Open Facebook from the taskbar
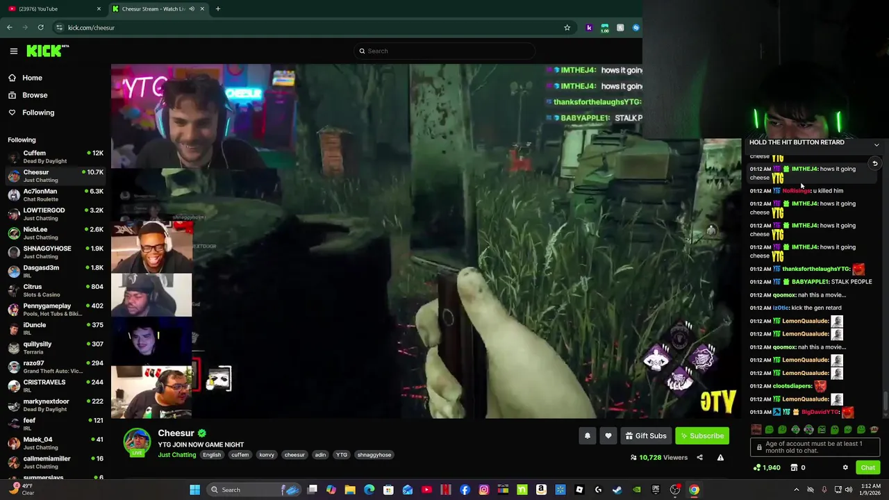 [465, 490]
